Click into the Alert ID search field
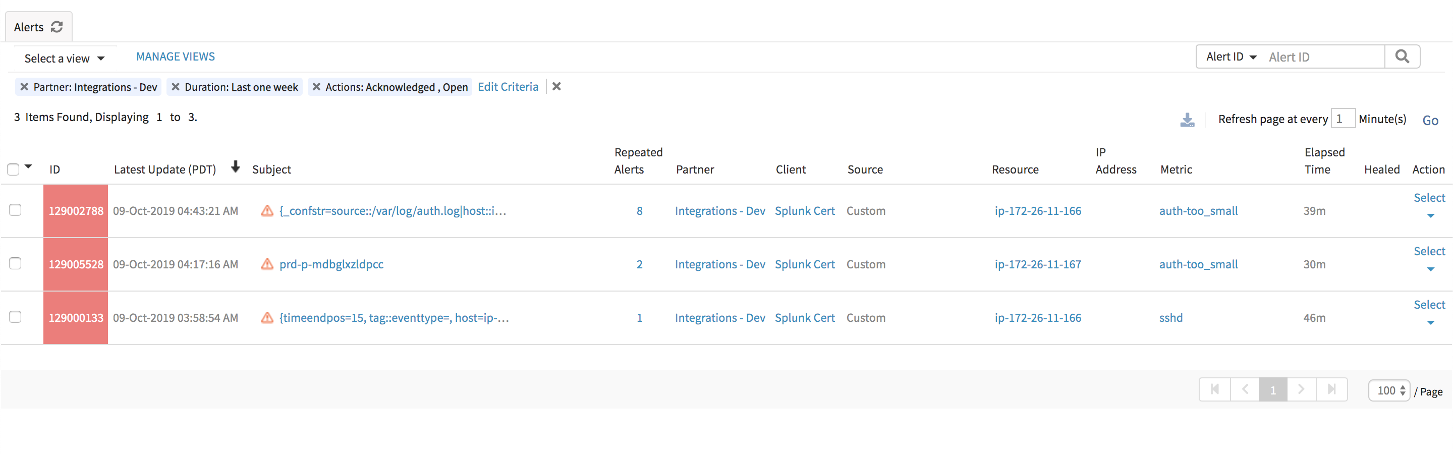 click(1322, 57)
